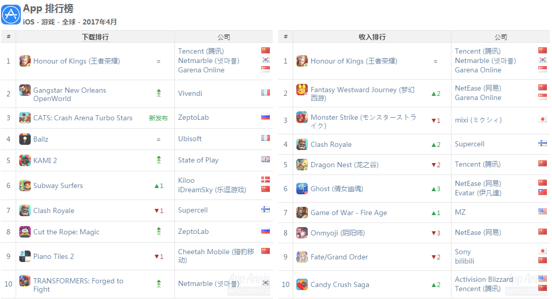The width and height of the screenshot is (552, 299).
Task: Open CATS: Crash Arena Turbo Stars link
Action: tap(83, 118)
